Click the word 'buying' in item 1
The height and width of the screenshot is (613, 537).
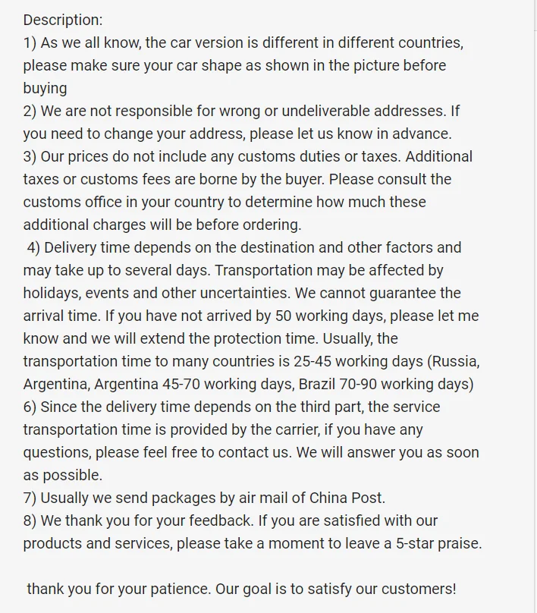[45, 88]
